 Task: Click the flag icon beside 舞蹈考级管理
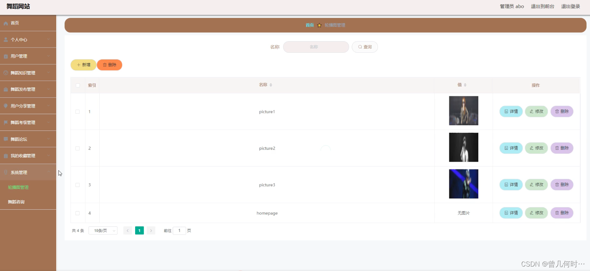6,122
